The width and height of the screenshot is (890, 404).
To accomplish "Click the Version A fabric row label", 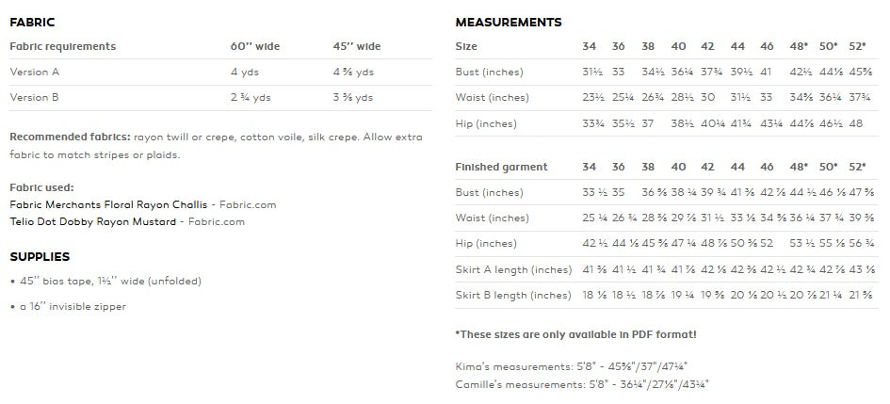I will click(35, 73).
